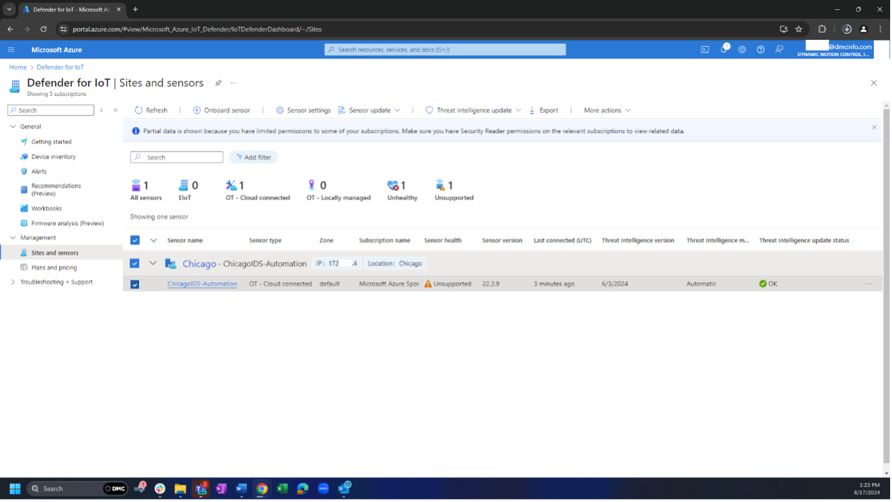
Task: Open Getting started
Action: 51,142
